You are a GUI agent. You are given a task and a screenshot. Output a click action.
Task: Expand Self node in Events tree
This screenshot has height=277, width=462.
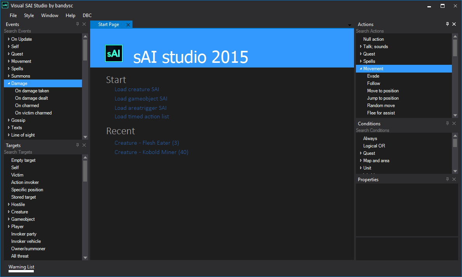[9, 46]
